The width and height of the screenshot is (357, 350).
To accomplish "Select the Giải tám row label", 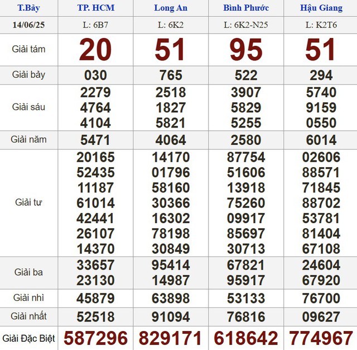I will pyautogui.click(x=28, y=49).
